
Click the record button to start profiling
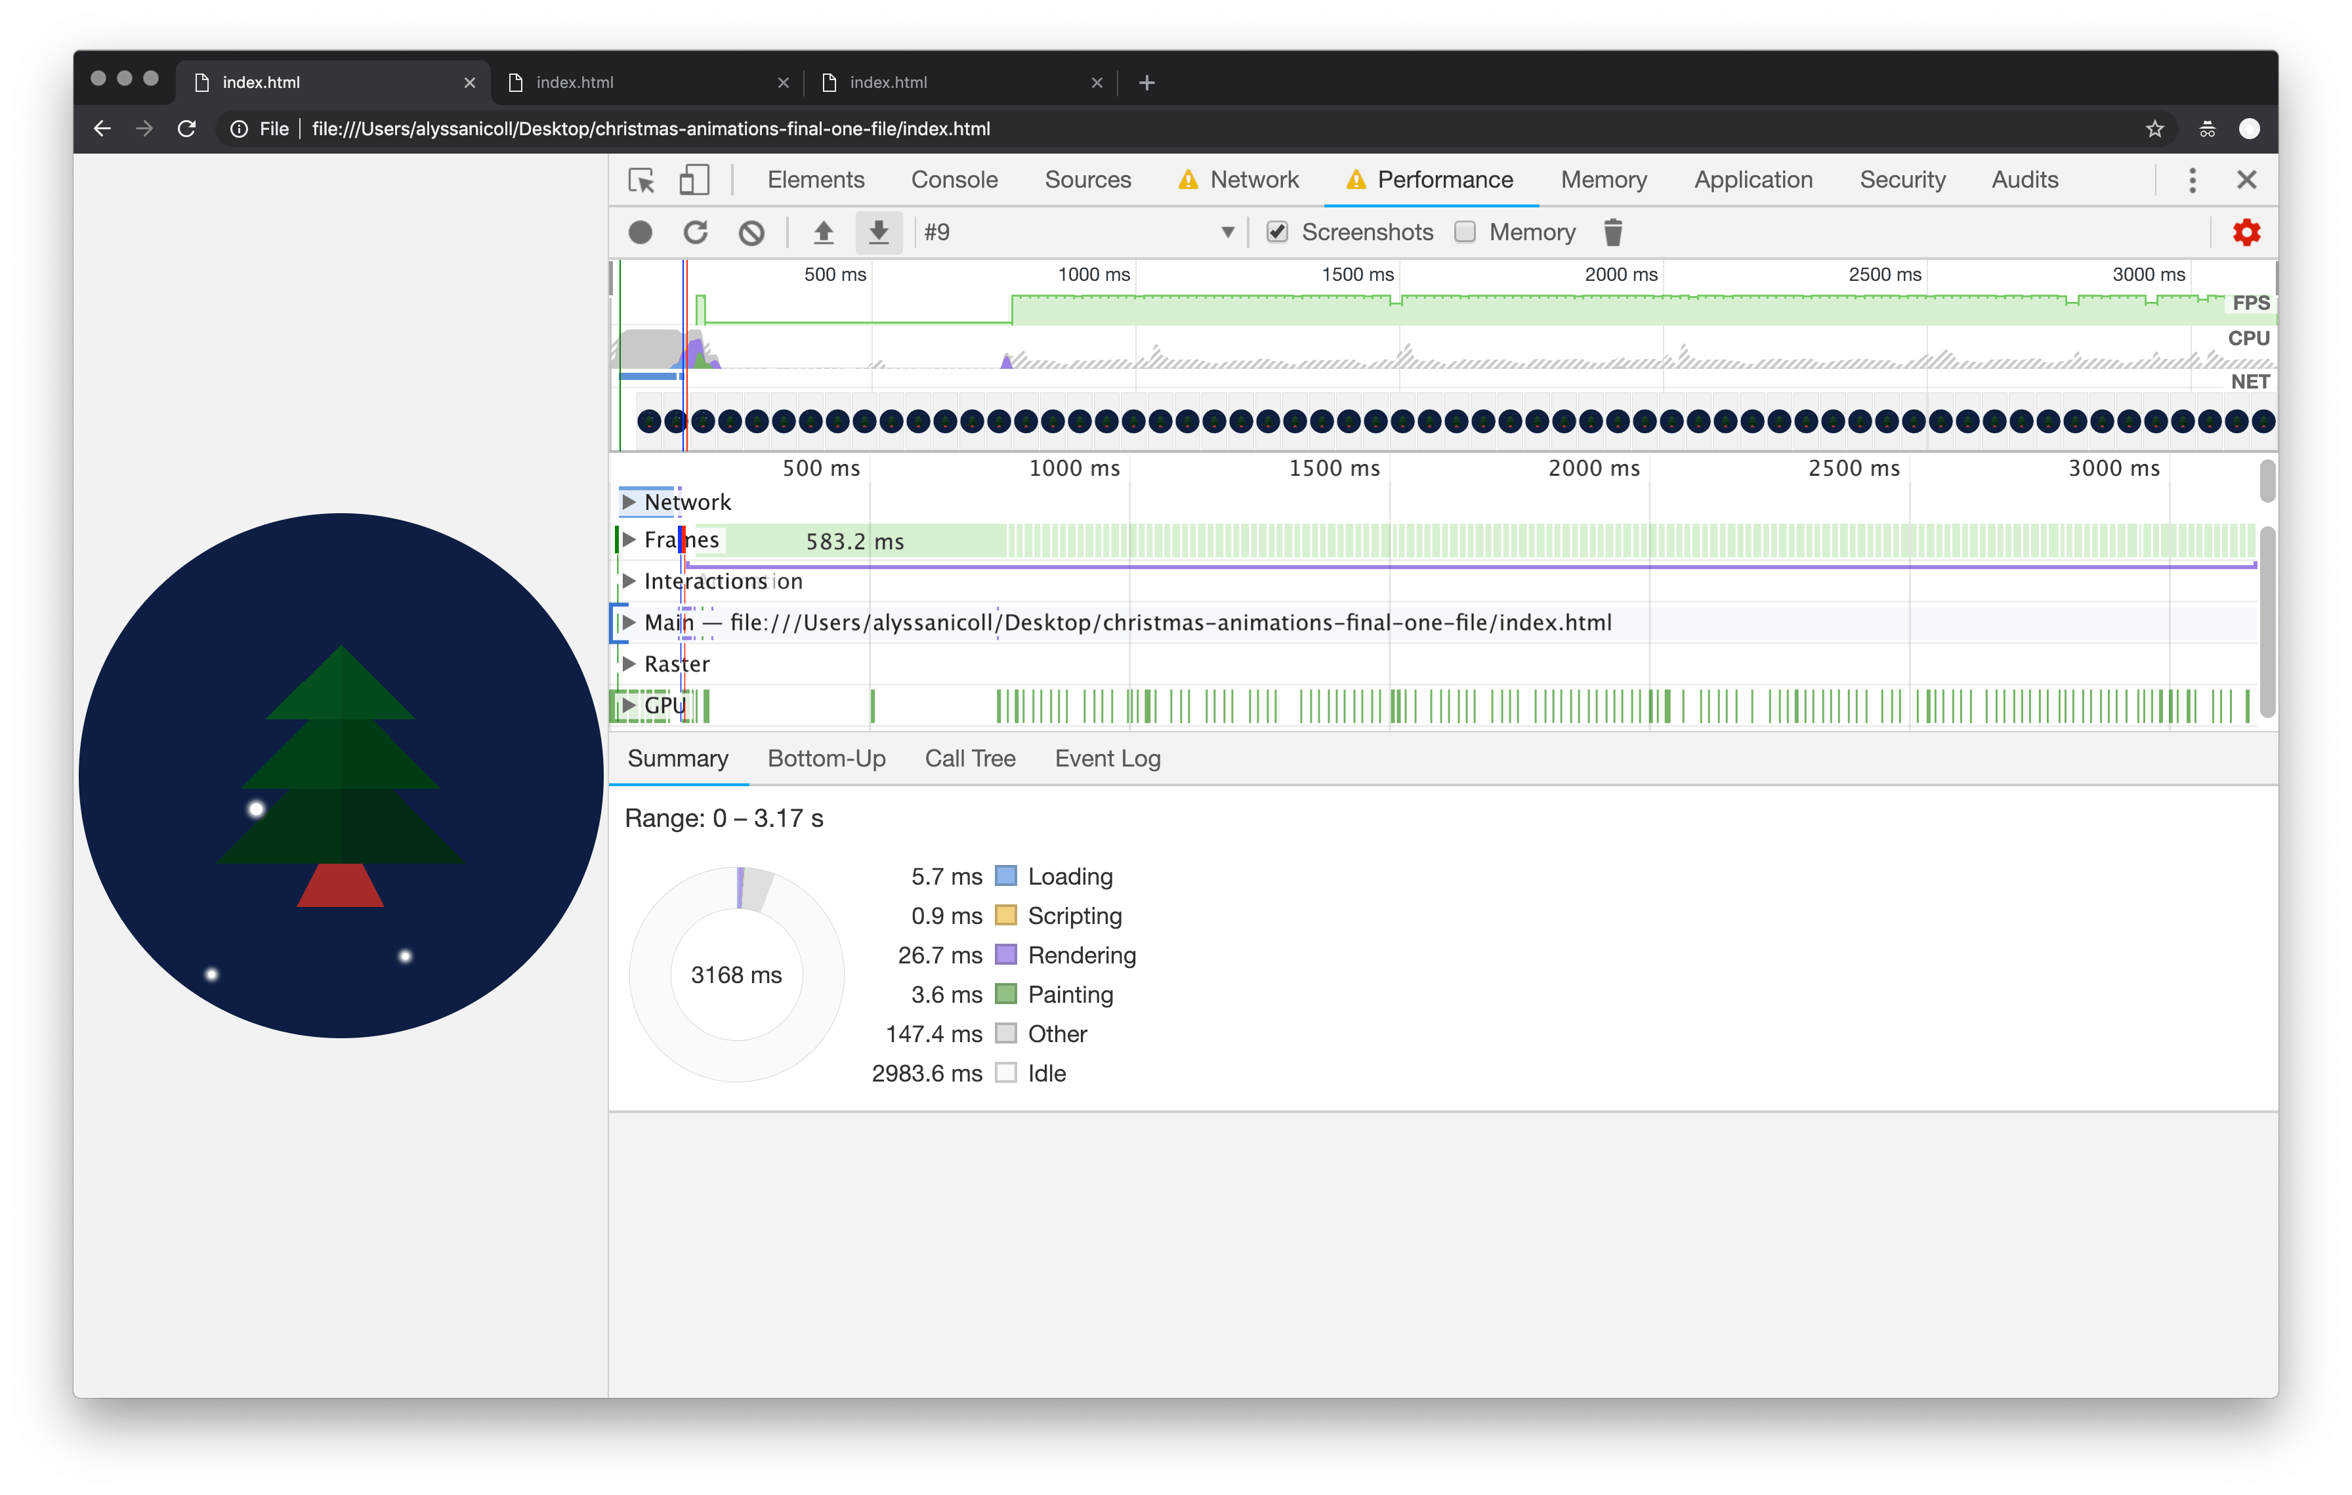(x=643, y=233)
